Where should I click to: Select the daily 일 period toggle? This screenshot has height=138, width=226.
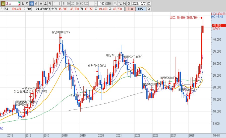(x=23, y=4)
